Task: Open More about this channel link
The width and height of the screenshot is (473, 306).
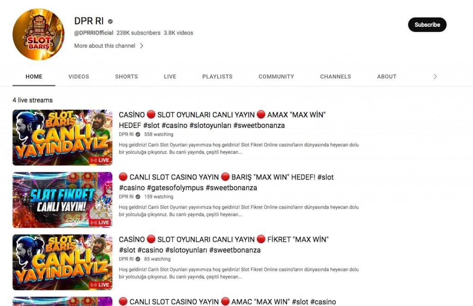Action: pyautogui.click(x=105, y=46)
